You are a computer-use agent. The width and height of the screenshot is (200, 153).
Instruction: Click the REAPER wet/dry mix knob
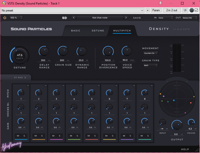pos(192,10)
